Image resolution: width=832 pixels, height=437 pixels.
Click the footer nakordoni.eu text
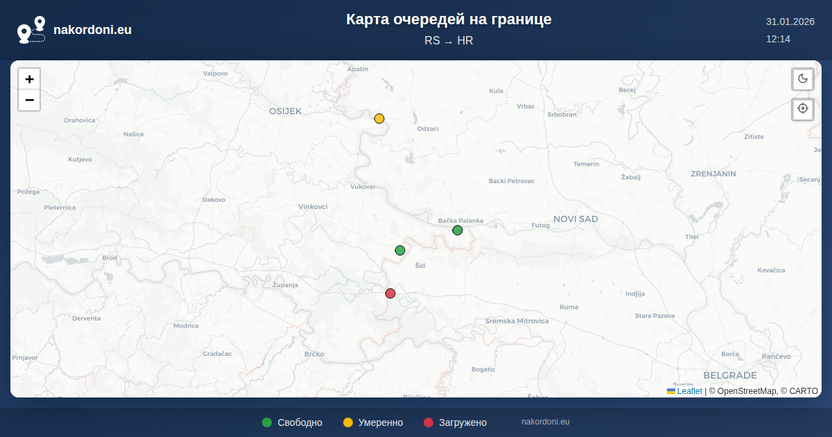(x=545, y=422)
